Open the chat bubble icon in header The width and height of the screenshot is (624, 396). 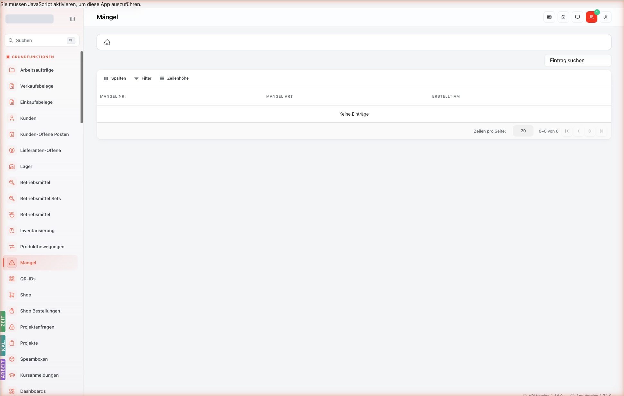[577, 17]
